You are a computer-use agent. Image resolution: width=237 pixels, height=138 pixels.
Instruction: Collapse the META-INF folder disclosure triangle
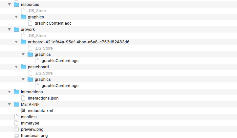pyautogui.click(x=9, y=104)
